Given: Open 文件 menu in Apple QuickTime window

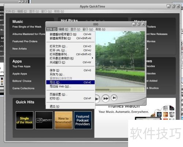Looking at the screenshot, I should pyautogui.click(x=10, y=11).
